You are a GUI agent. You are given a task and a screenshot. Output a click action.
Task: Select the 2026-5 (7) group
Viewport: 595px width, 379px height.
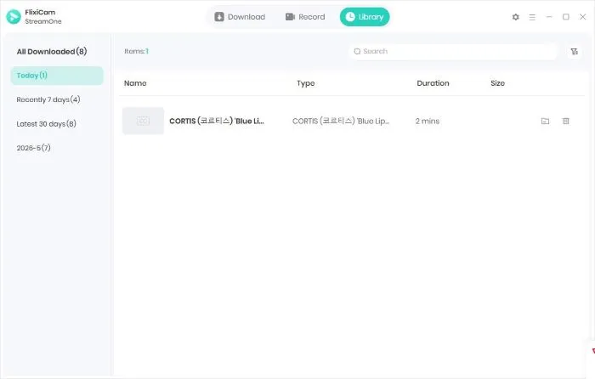[33, 148]
